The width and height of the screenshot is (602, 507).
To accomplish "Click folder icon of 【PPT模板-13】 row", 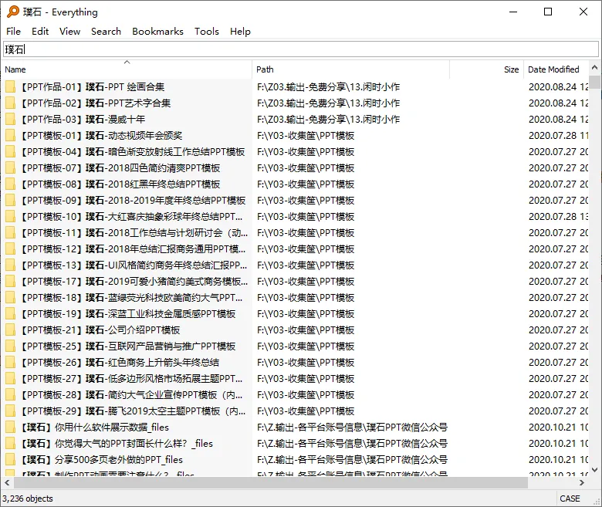I will (10, 265).
